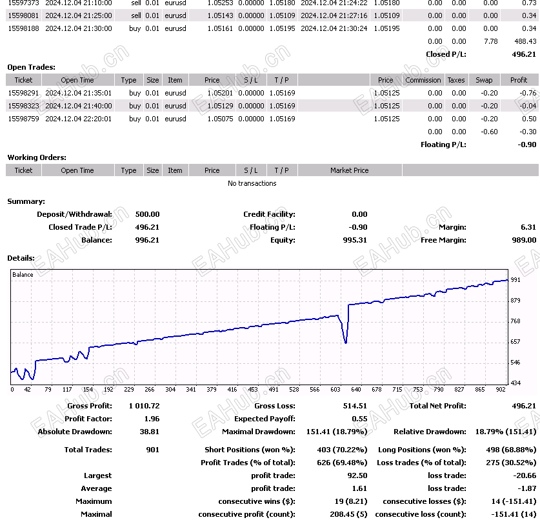Click Gross Loss value 514.51

tap(355, 406)
